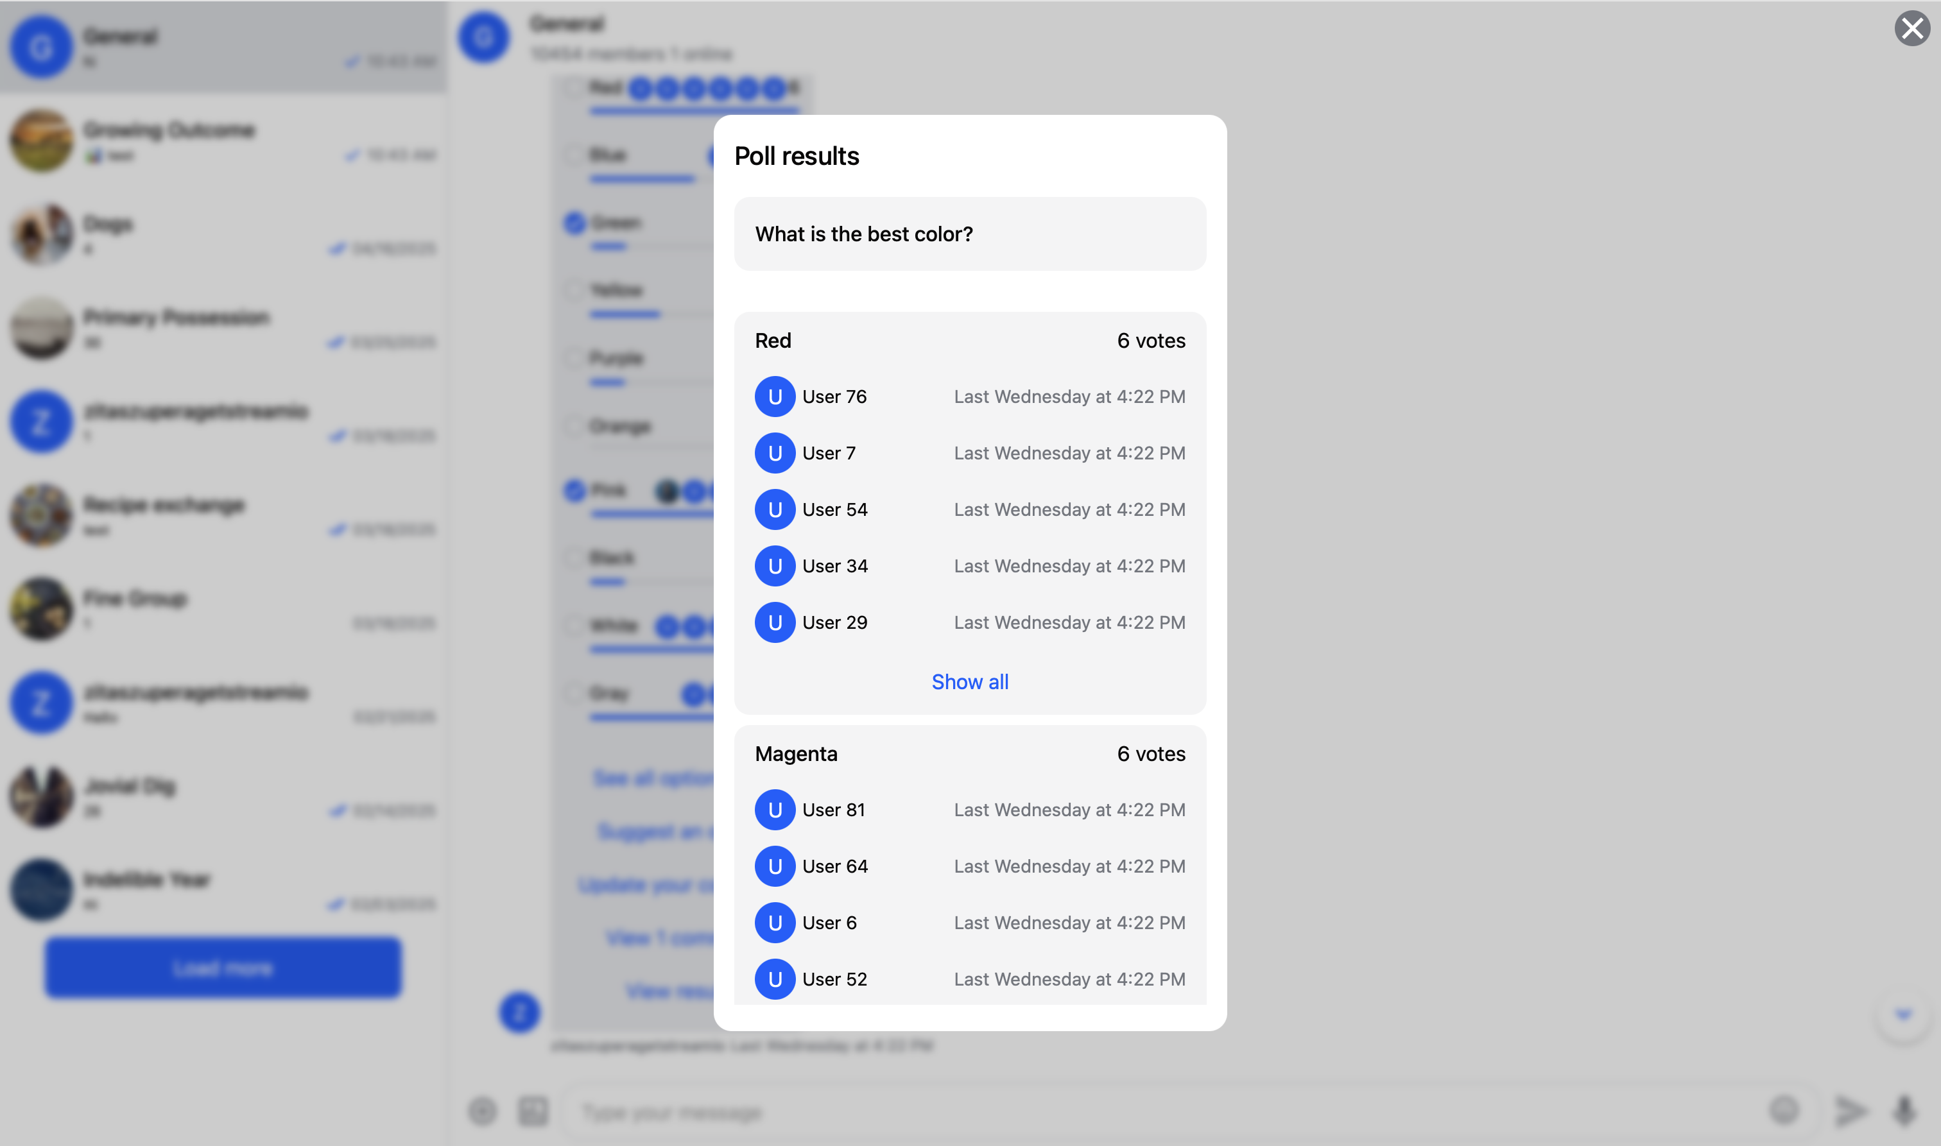Click the microphone voice message icon

1904,1111
